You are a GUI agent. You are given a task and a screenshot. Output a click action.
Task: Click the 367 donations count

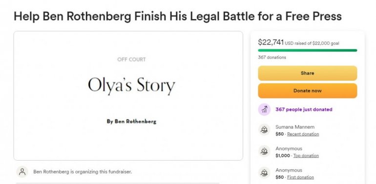click(x=272, y=58)
